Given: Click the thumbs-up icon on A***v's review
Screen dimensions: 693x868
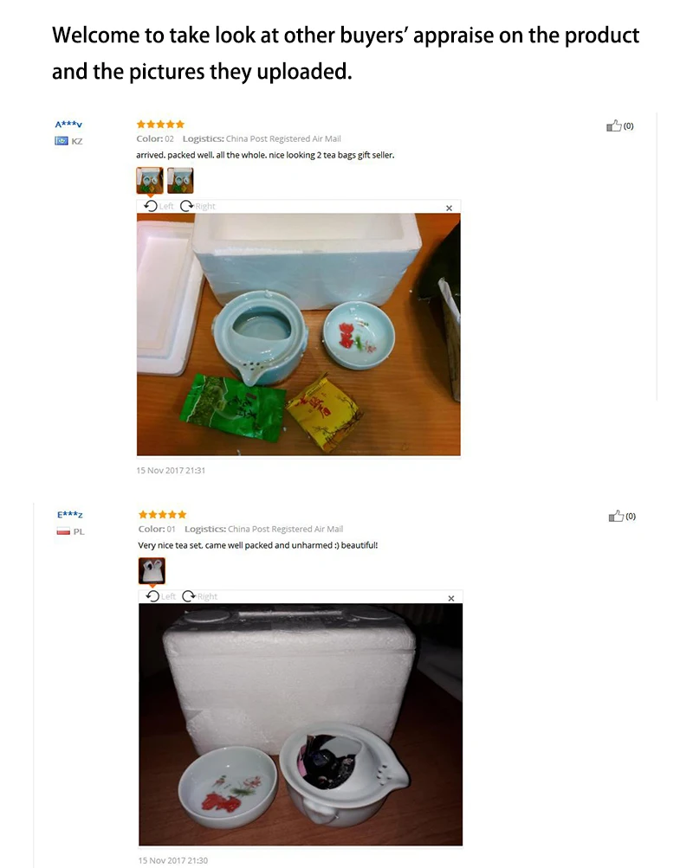Looking at the screenshot, I should coord(614,125).
